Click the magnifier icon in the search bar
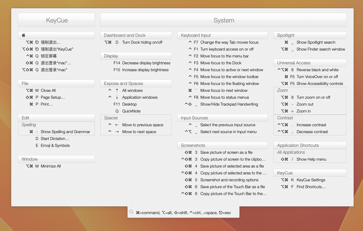Viewport: 363px width, 231px height. tap(131, 212)
